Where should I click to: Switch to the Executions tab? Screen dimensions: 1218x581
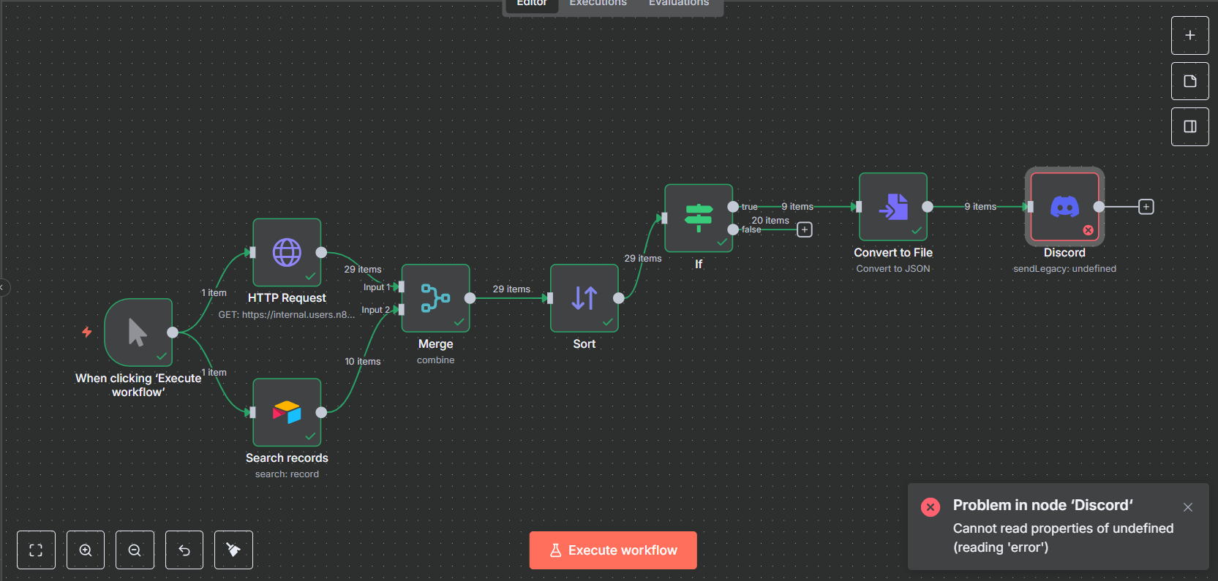[x=598, y=4]
